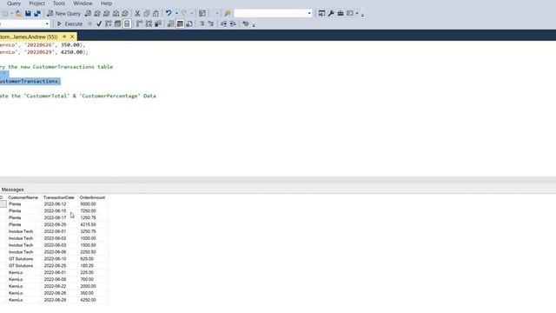Expand the available databases dropdown
556x313 pixels.
[47, 23]
